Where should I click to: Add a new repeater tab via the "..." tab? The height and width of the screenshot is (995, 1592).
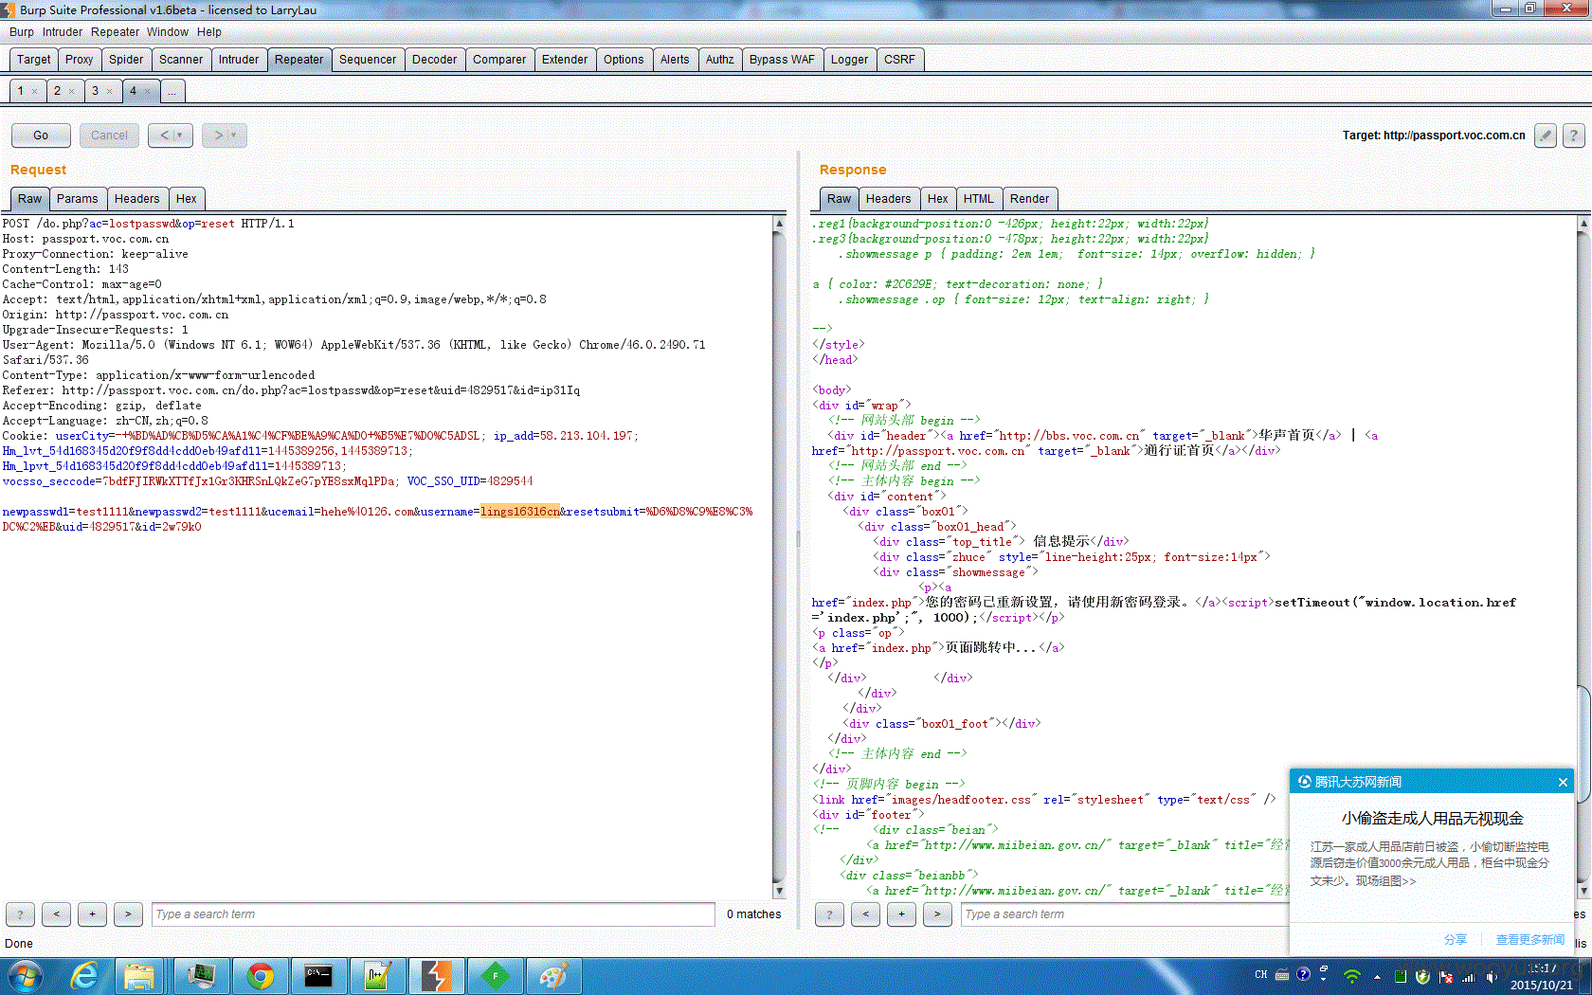172,91
